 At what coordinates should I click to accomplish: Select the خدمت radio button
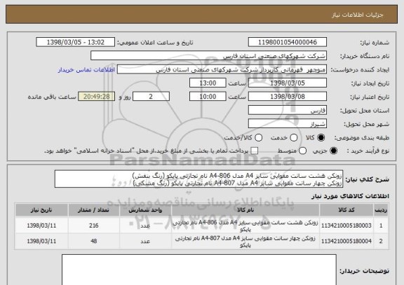(293, 138)
